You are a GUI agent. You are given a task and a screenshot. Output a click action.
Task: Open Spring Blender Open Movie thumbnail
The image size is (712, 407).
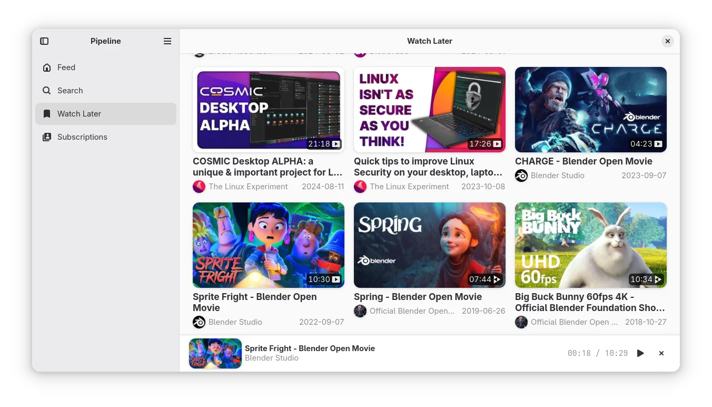click(x=430, y=245)
